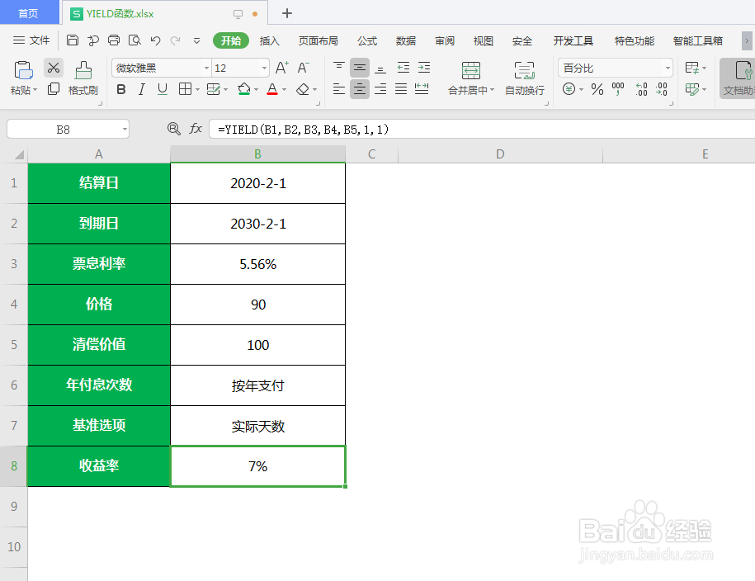Click the Insert Function fx icon
Image resolution: width=755 pixels, height=581 pixels.
[x=196, y=129]
